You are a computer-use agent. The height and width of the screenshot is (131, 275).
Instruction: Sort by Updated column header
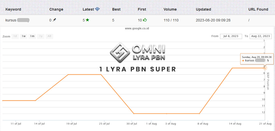point(203,10)
